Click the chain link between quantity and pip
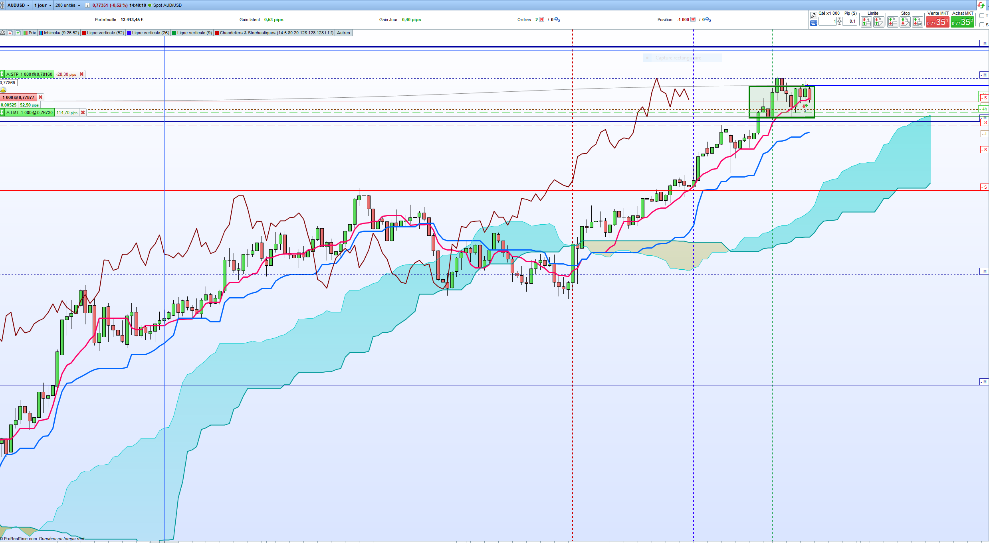Screen dimensions: 989x543 (840, 21)
